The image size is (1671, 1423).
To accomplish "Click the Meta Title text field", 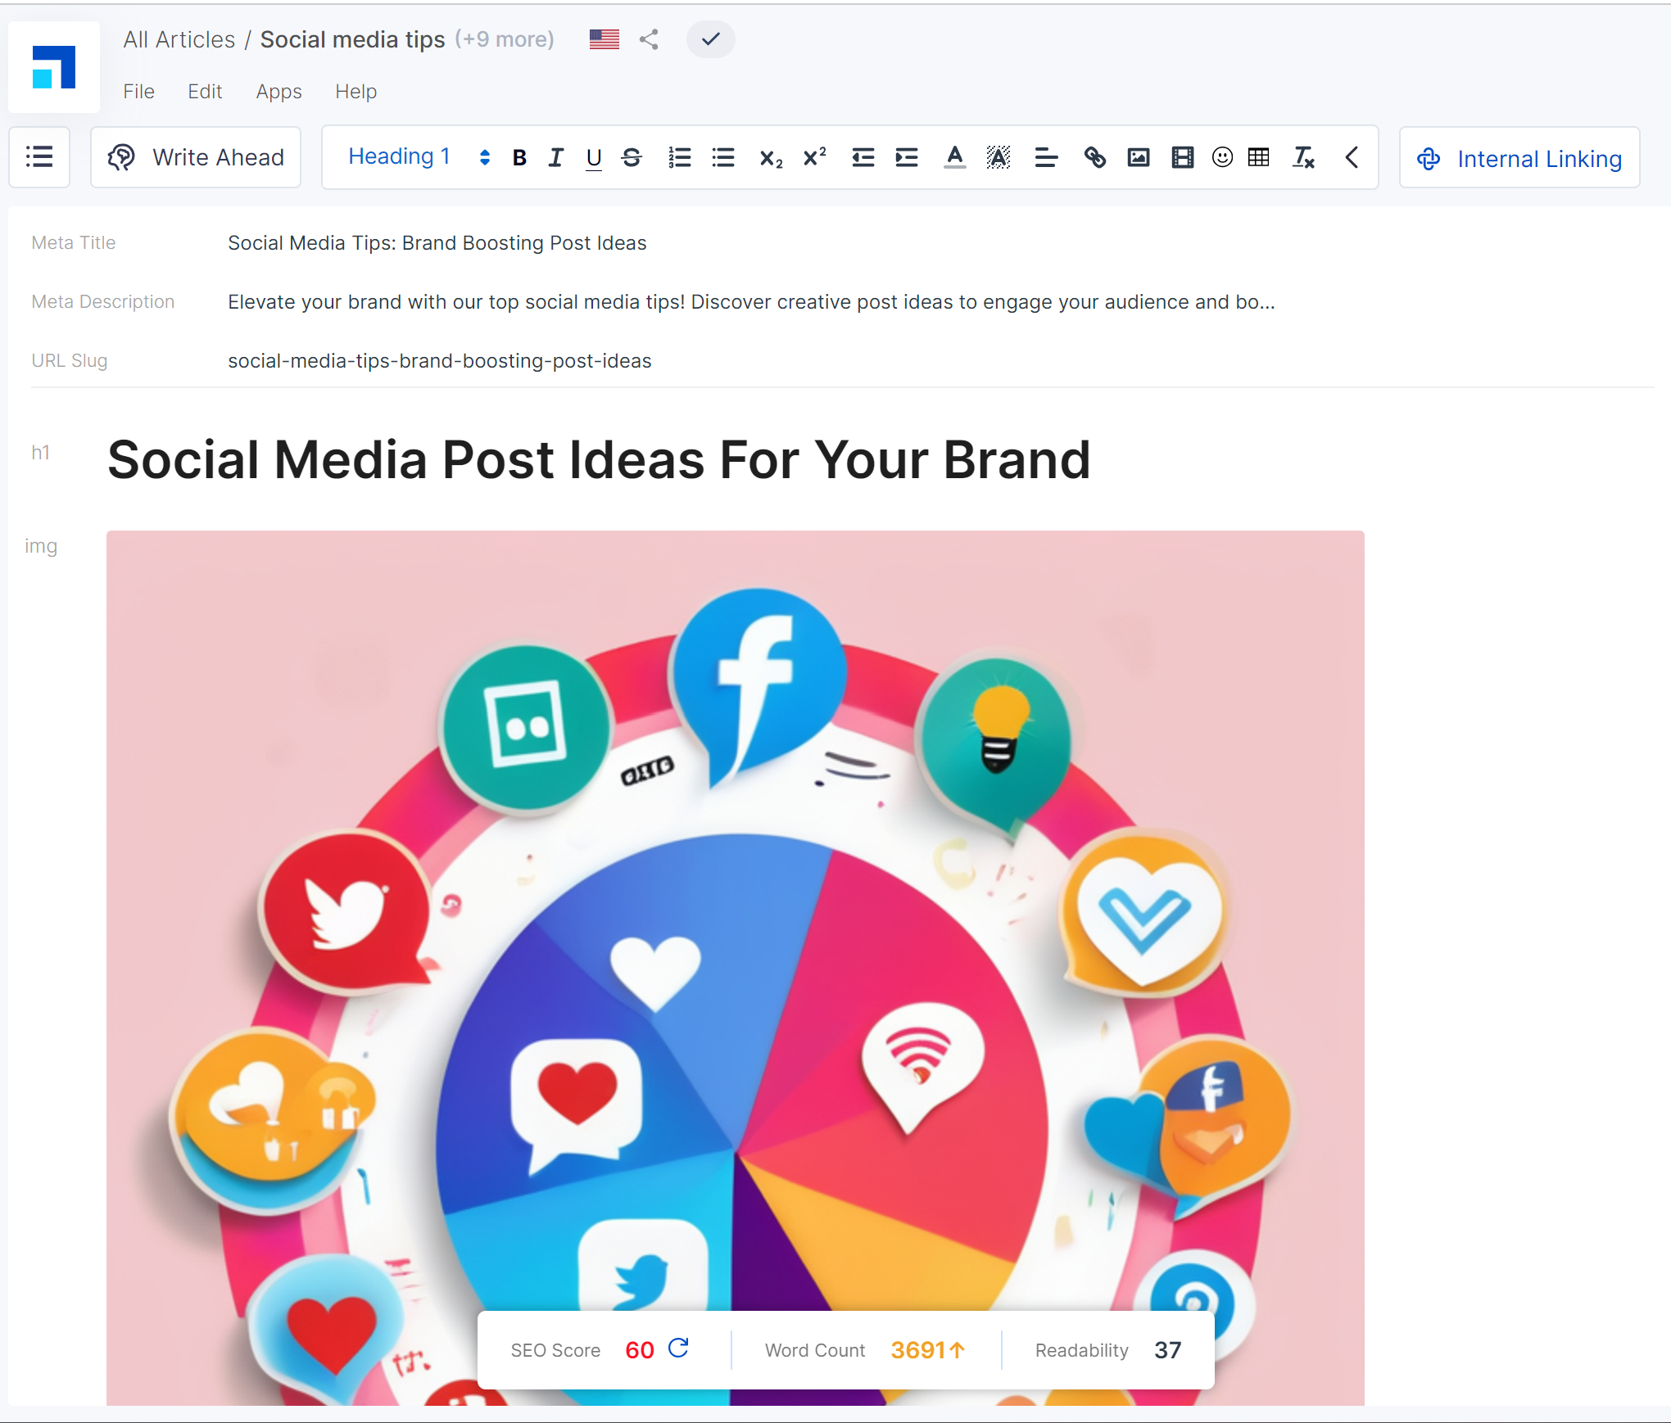I will [x=437, y=243].
